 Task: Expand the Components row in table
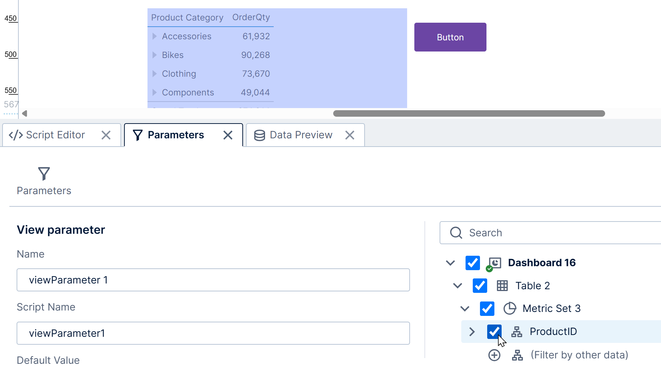click(x=154, y=92)
